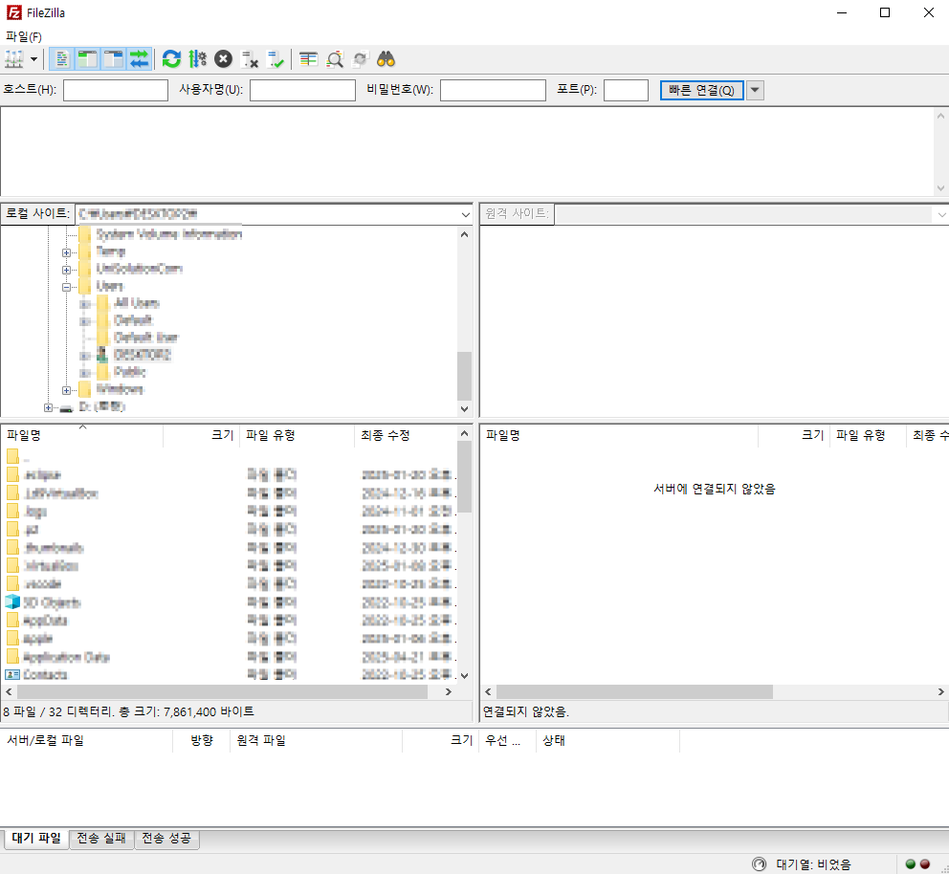Click the 사용자명(U) input field
Screen dimensions: 949x874
(x=302, y=90)
